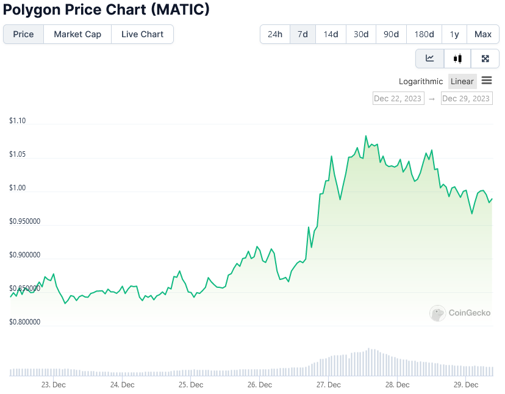Select the 24h time range
The height and width of the screenshot is (394, 505).
click(x=275, y=34)
